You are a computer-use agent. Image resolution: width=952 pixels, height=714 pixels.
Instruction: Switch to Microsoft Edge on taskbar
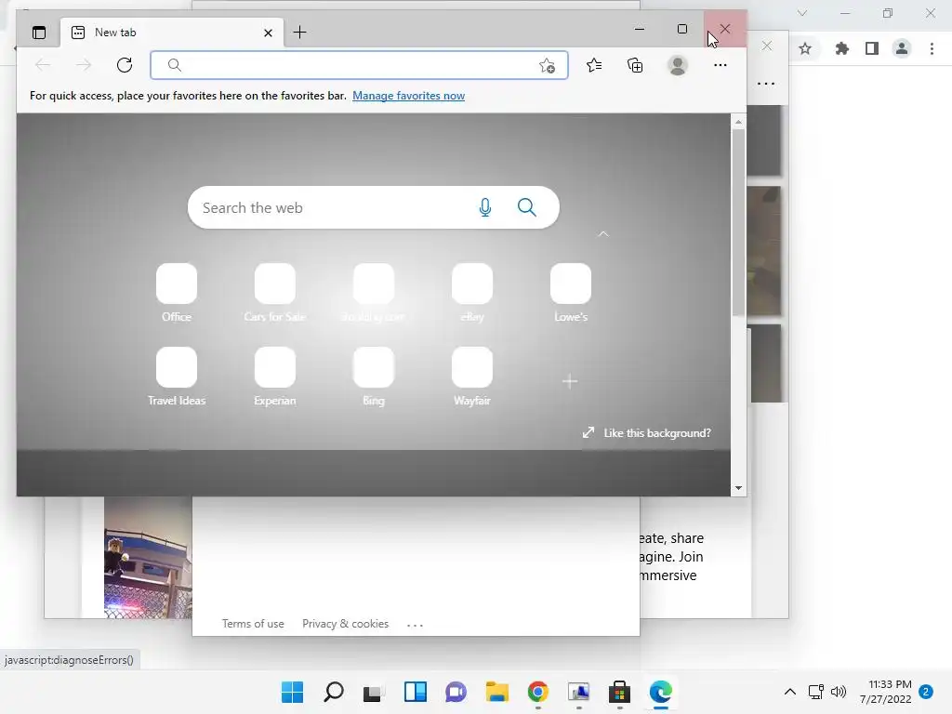(661, 692)
